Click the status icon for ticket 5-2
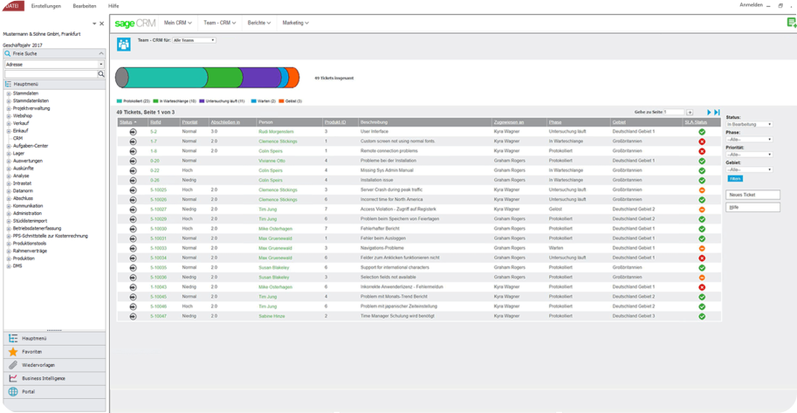This screenshot has width=797, height=413. [x=134, y=132]
